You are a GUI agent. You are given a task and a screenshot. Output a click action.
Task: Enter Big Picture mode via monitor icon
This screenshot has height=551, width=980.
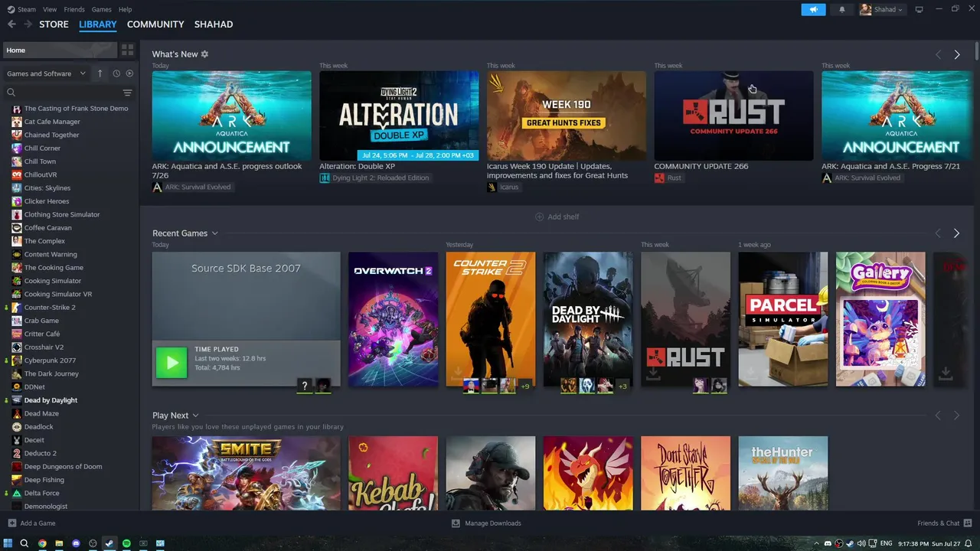click(920, 9)
